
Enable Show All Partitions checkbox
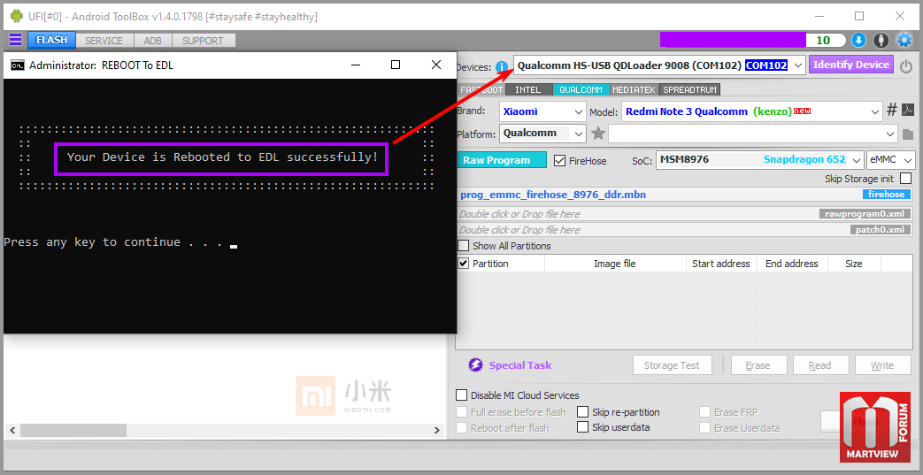coord(464,245)
